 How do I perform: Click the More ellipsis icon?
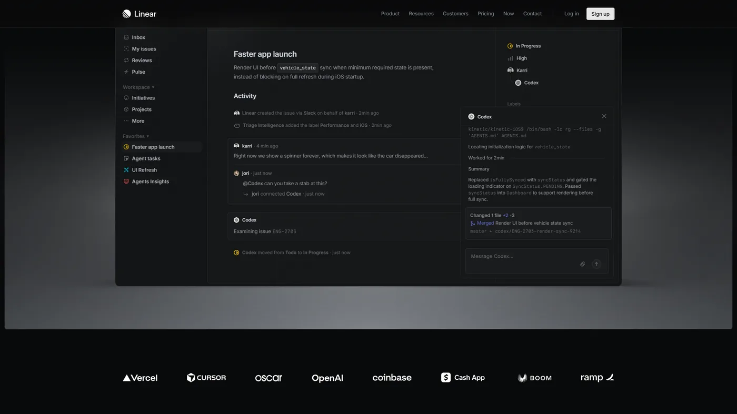pyautogui.click(x=126, y=121)
